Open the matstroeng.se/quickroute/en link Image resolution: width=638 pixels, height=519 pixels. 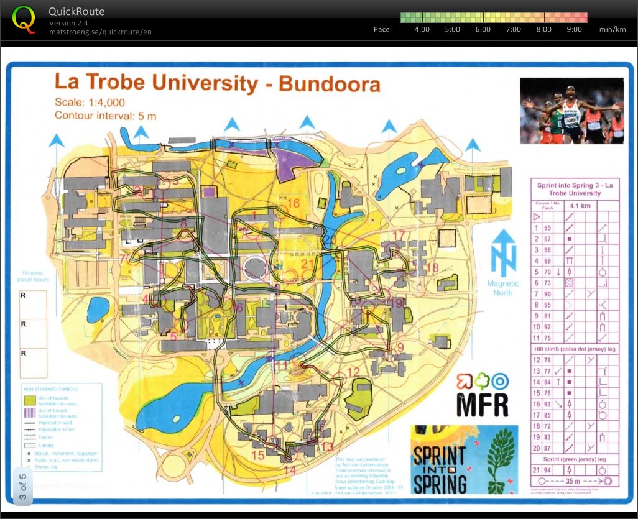(100, 32)
